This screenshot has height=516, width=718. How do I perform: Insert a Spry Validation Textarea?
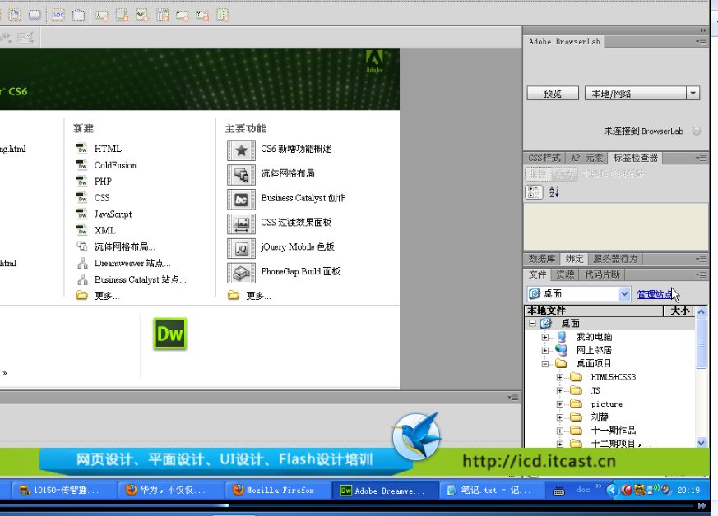click(122, 16)
